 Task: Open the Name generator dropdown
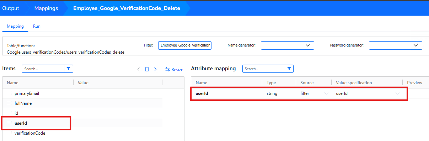pos(288,45)
